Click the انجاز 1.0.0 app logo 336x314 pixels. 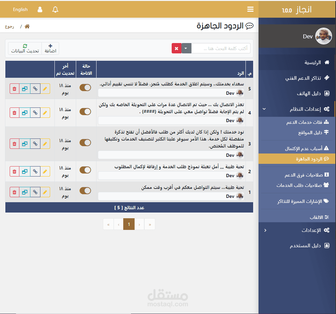[297, 10]
